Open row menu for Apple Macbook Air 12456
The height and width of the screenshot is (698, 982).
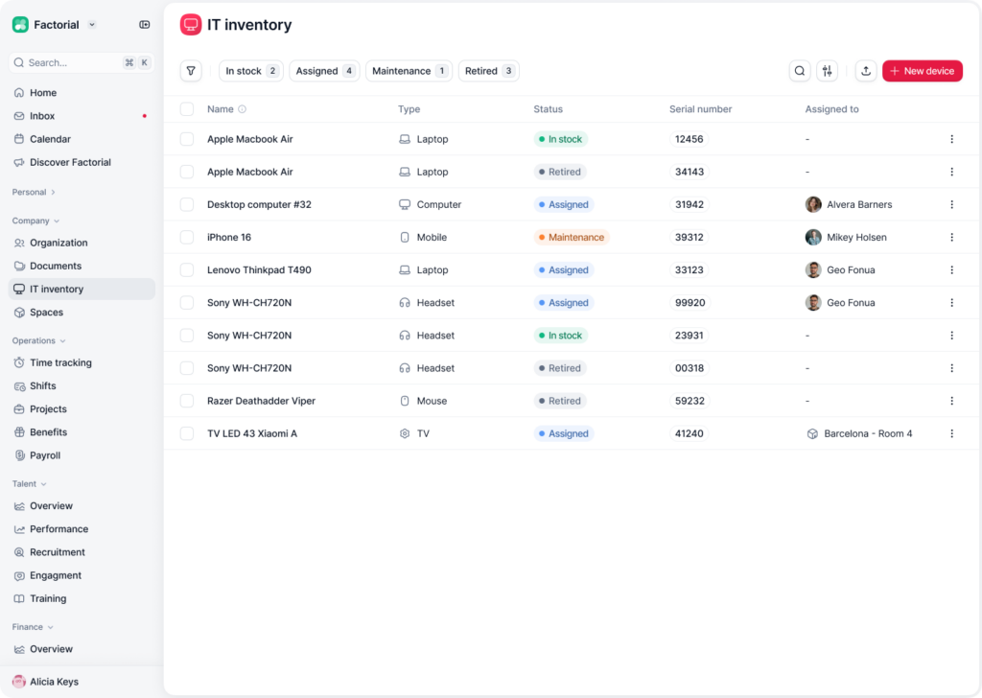tap(952, 139)
